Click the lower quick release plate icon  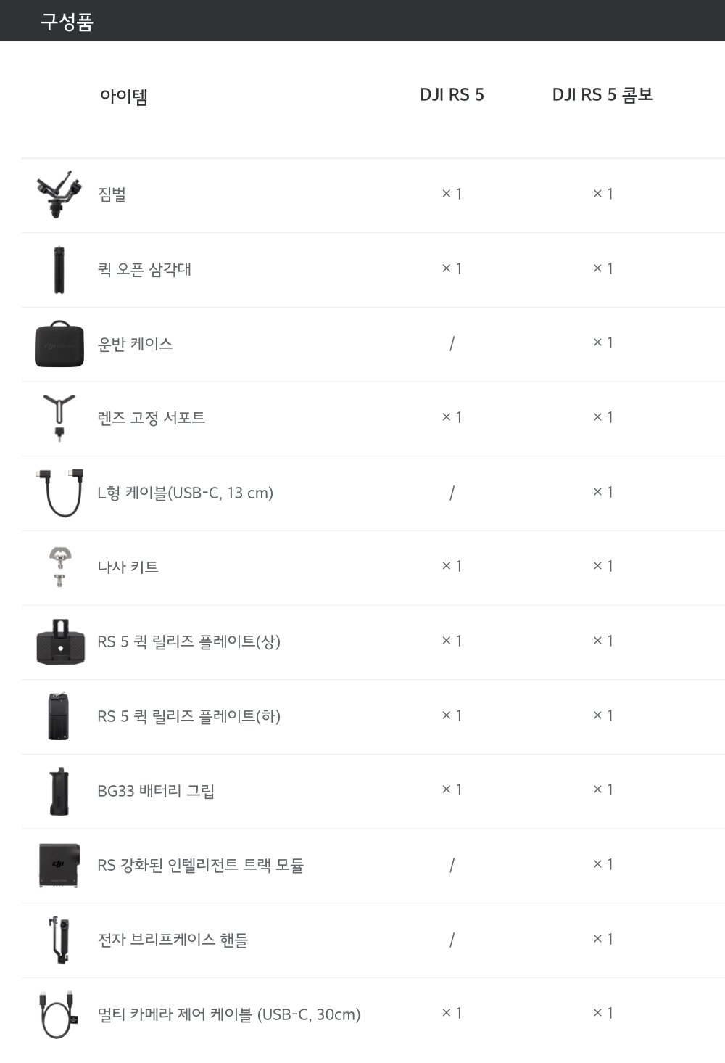pyautogui.click(x=59, y=716)
